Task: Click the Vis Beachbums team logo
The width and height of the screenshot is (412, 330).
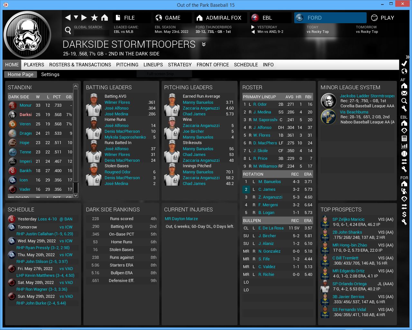Action: click(329, 117)
